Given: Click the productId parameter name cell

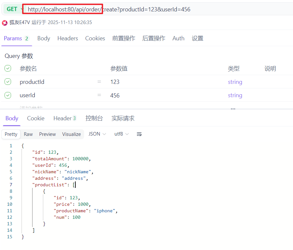Looking at the screenshot, I should 32,82.
